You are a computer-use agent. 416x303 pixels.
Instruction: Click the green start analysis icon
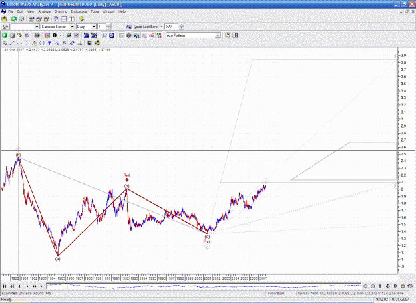click(x=5, y=35)
